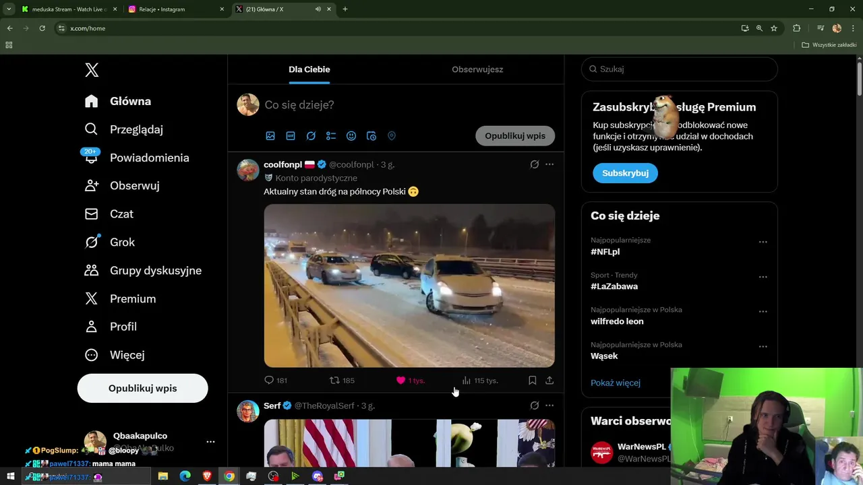
Task: Open the Chrome three-dot menu
Action: coord(852,28)
